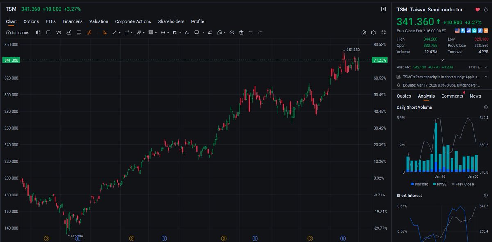Viewport: 492px width, 242px height.
Task: Open the Ex-Date Mar 17, 2026 dividend notice
Action: (442, 85)
